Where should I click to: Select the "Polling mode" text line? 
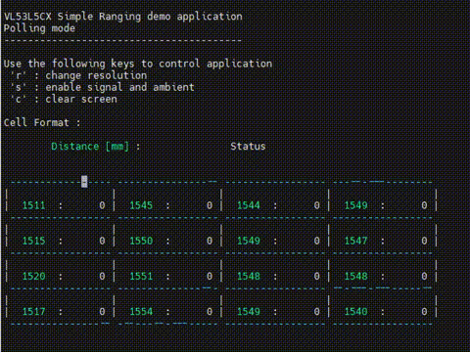point(39,28)
